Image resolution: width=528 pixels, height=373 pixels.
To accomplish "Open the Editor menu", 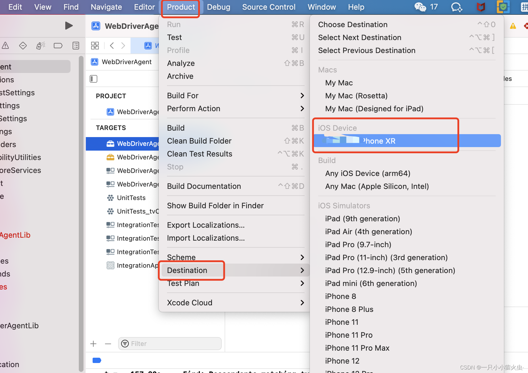I will (144, 7).
